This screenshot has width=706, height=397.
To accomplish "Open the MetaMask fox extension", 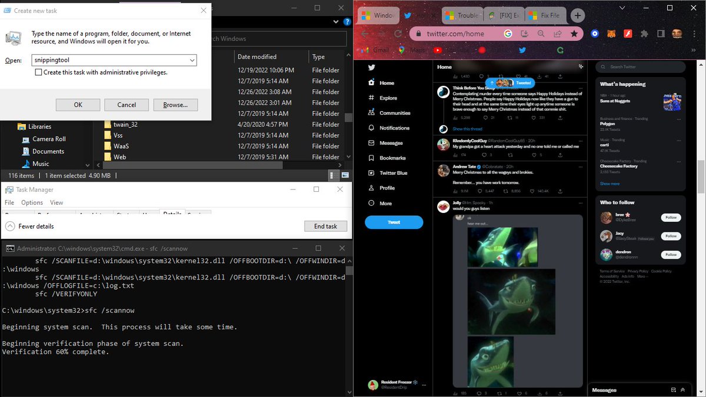I will click(x=611, y=34).
